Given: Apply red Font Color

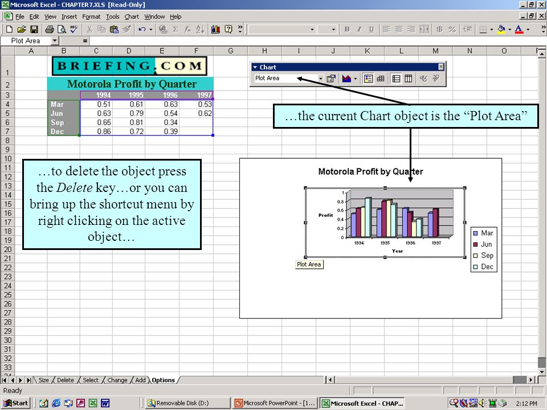Looking at the screenshot, I should pos(519,29).
